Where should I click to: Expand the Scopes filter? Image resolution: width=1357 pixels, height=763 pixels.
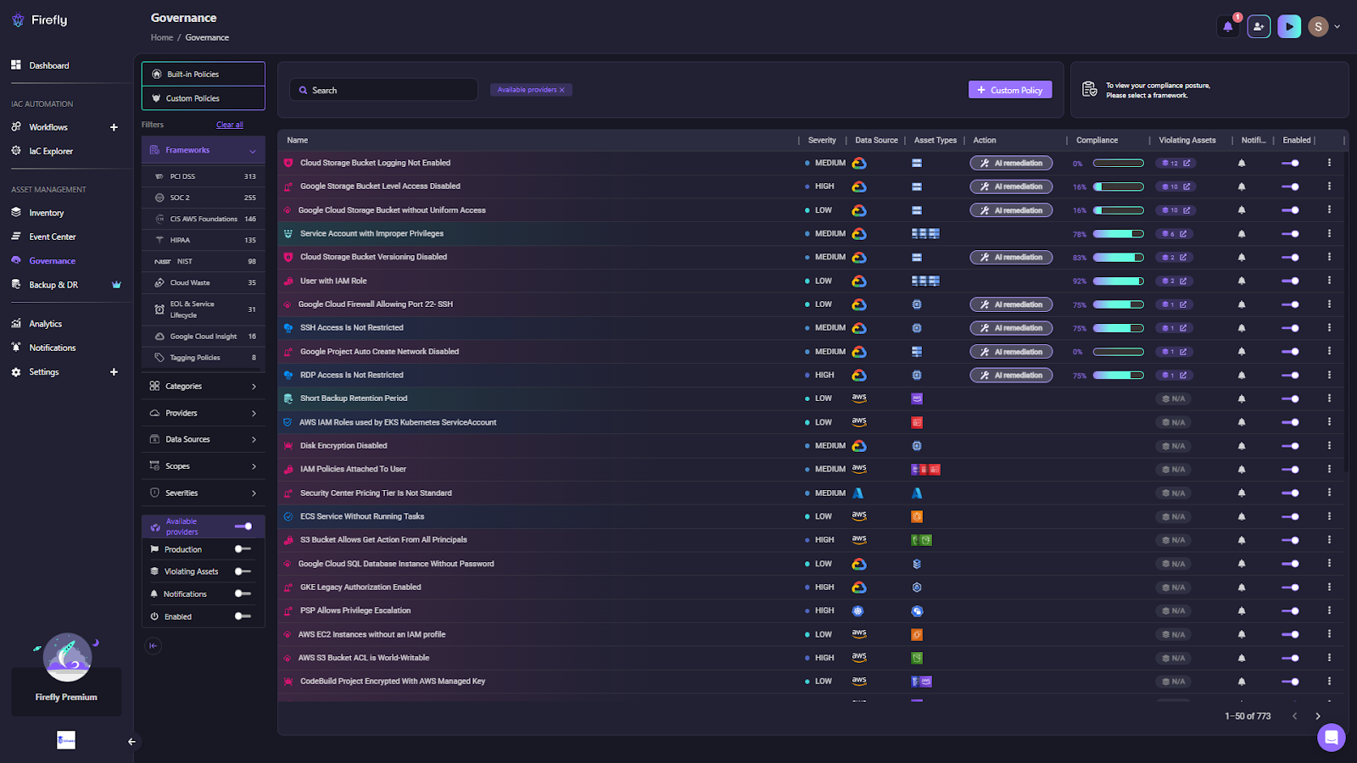point(204,466)
